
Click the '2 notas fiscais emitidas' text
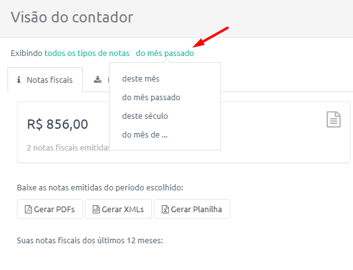click(x=68, y=148)
